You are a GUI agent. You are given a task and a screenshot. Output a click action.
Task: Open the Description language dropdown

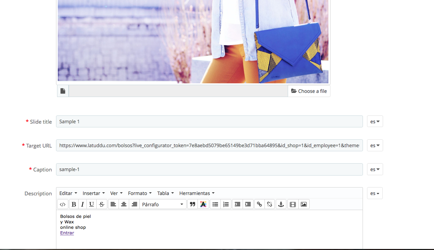(x=375, y=193)
